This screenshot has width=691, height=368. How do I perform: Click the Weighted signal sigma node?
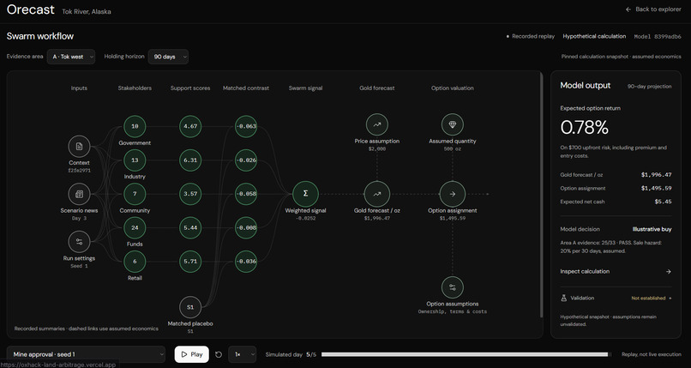coord(305,195)
